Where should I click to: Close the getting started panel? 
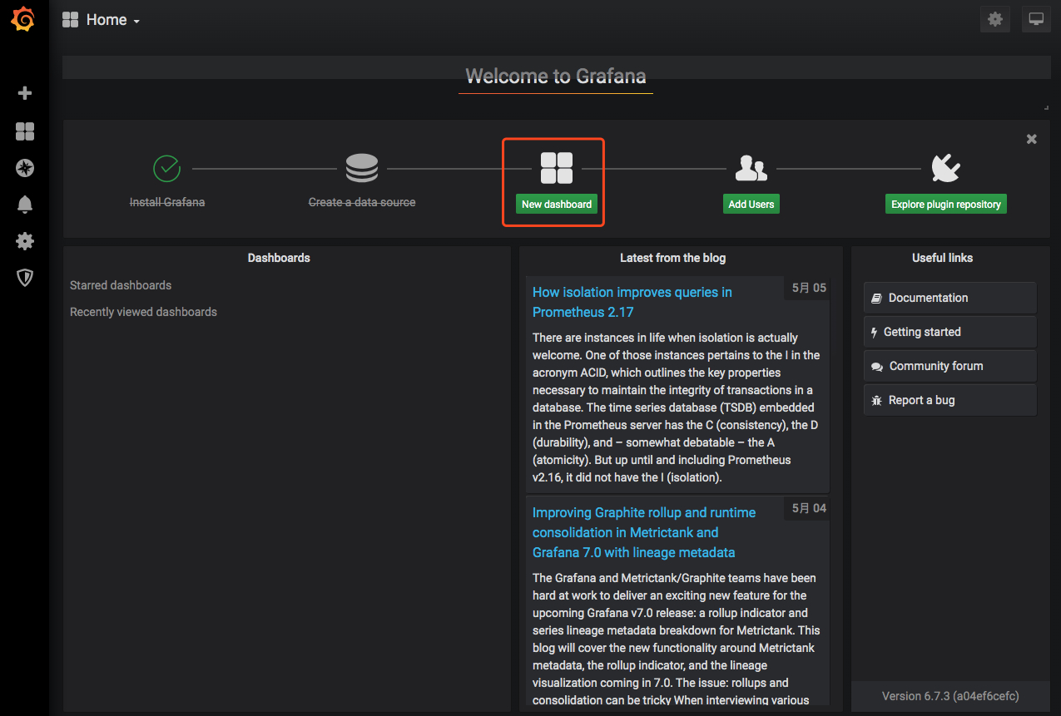(x=1032, y=139)
